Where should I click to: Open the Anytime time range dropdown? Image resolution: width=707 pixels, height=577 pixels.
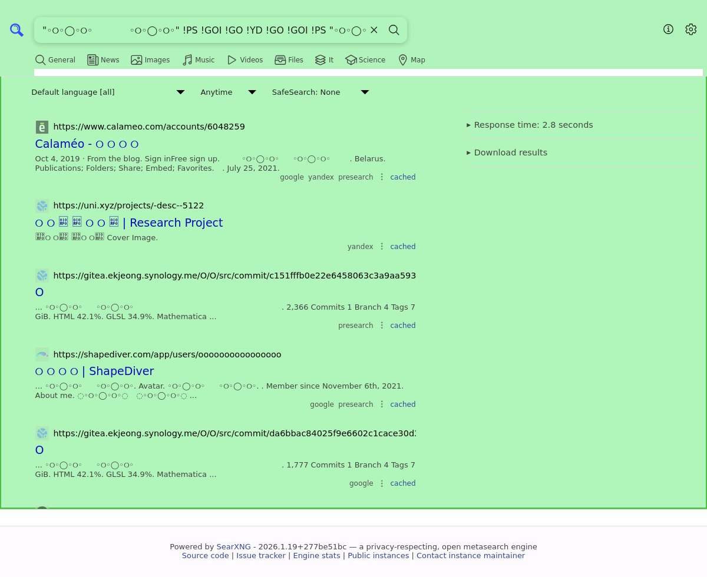point(228,92)
